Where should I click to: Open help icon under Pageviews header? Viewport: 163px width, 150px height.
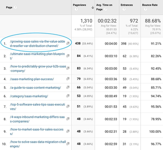76,9
